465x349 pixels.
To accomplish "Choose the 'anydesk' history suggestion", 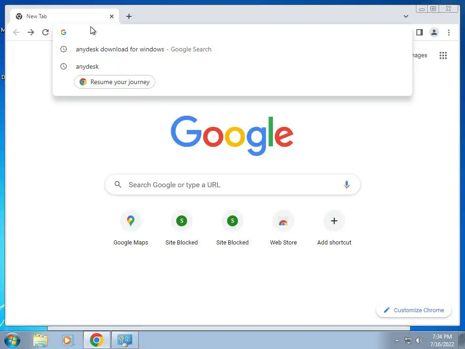I will pyautogui.click(x=232, y=66).
